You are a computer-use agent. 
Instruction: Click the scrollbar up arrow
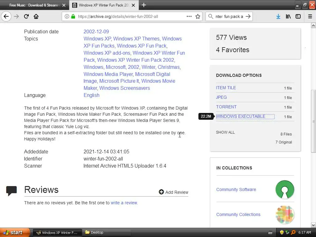click(314, 25)
